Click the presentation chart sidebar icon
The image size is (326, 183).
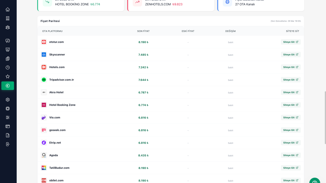8,50
